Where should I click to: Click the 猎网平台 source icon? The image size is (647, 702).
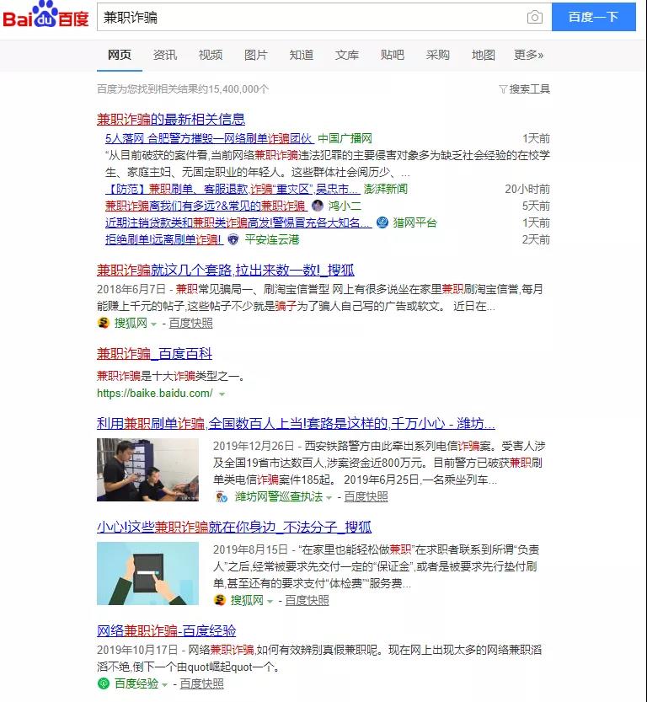382,222
